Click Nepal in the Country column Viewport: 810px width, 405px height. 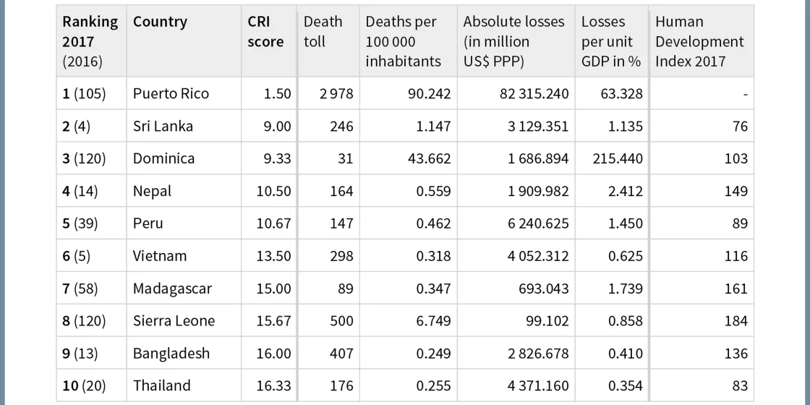(x=152, y=191)
